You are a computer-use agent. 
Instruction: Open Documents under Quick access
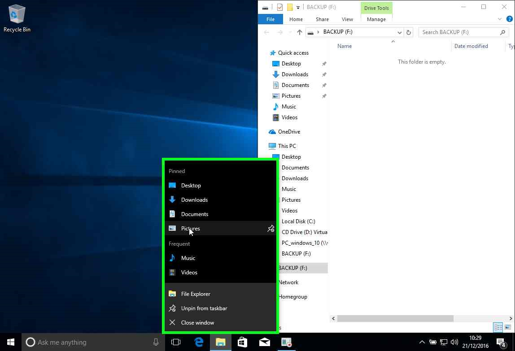(295, 85)
